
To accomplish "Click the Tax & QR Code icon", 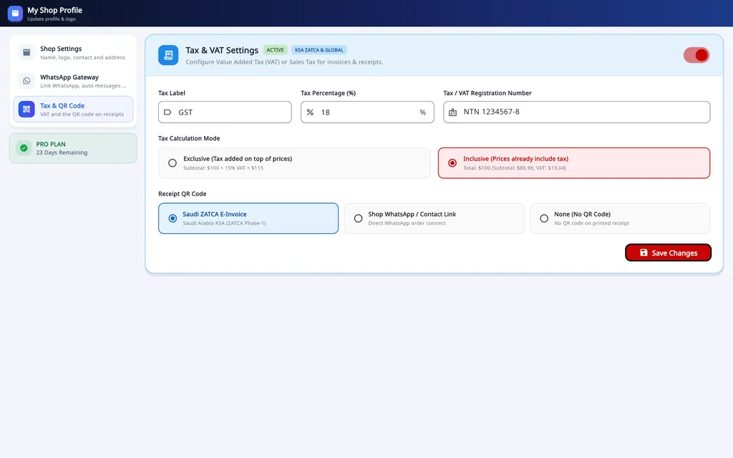I will 26,109.
